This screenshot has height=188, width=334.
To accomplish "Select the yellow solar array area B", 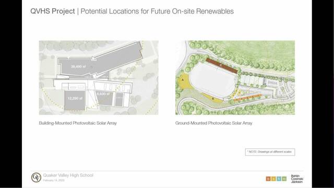I will point(212,98).
